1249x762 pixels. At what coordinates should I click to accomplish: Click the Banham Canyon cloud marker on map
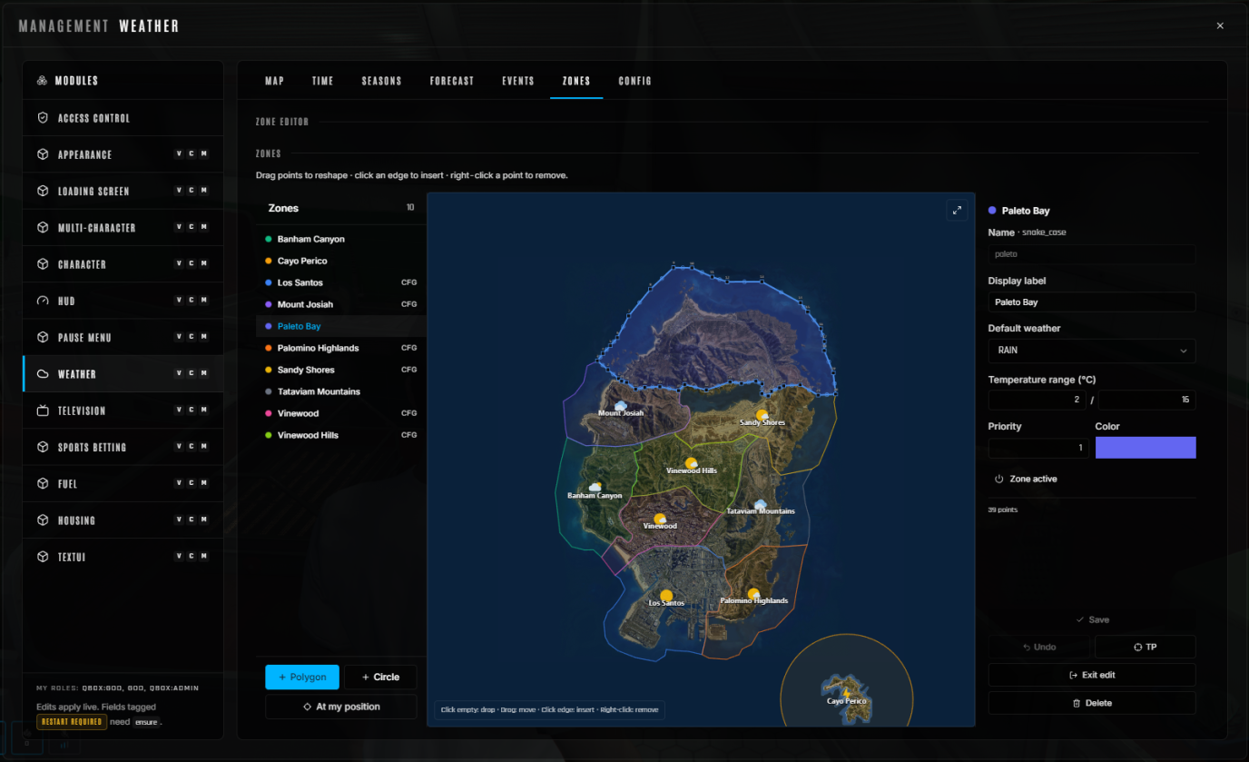coord(595,487)
